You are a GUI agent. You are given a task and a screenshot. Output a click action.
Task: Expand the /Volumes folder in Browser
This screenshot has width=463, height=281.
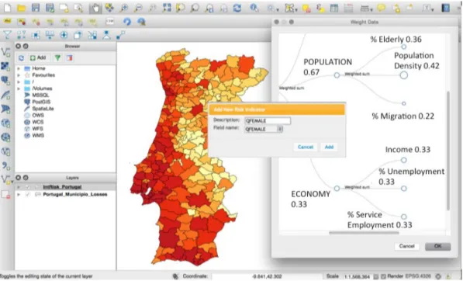tap(19, 88)
